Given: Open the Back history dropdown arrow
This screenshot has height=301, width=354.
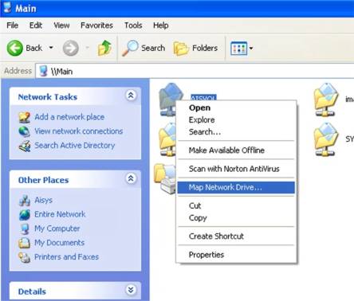Looking at the screenshot, I should coord(51,48).
